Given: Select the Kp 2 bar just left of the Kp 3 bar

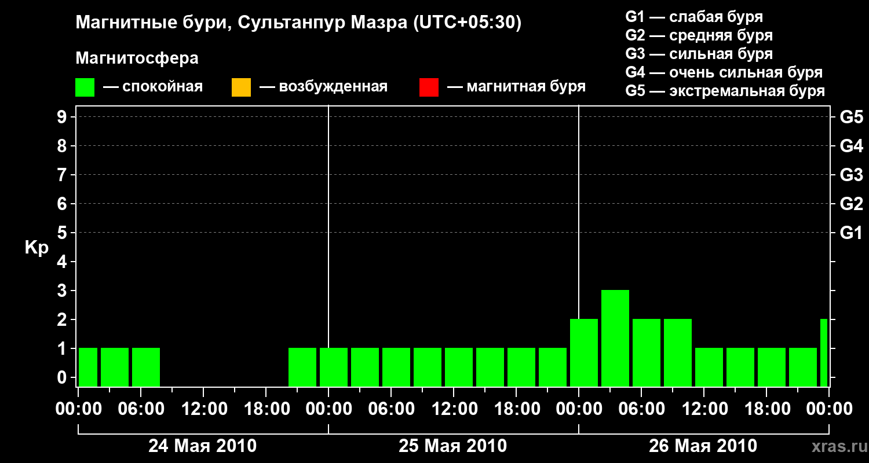Looking at the screenshot, I should [x=584, y=352].
